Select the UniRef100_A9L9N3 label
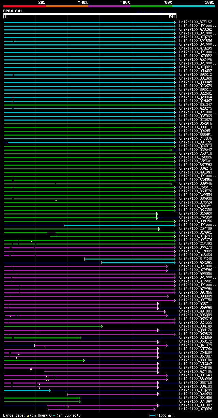218x418 pixels. click(x=196, y=172)
